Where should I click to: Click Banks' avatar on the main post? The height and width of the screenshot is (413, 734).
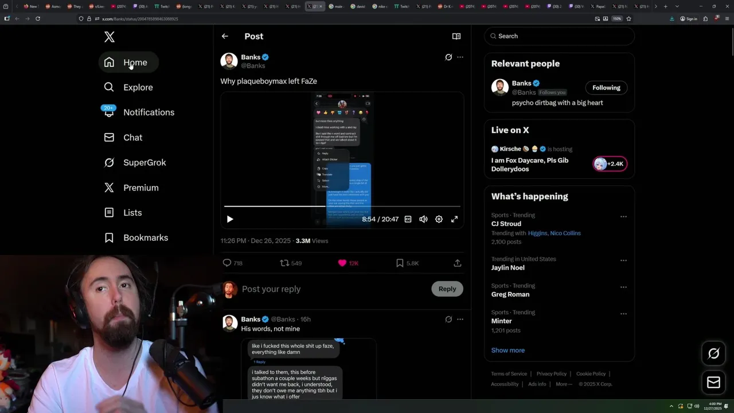(229, 61)
